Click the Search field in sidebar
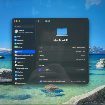Viewport: 105px width, 105px height. (x=24, y=26)
